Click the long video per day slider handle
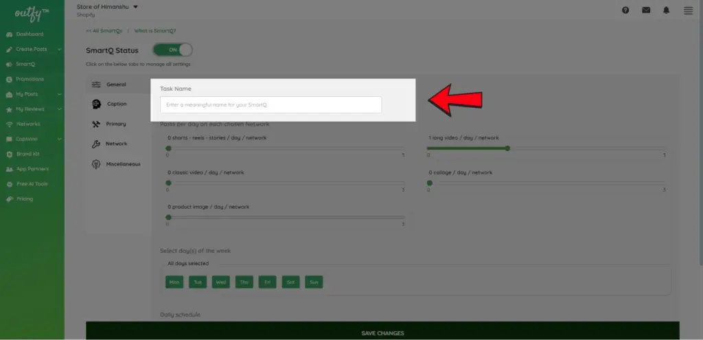Viewport: 703px width, 340px height. [x=507, y=148]
